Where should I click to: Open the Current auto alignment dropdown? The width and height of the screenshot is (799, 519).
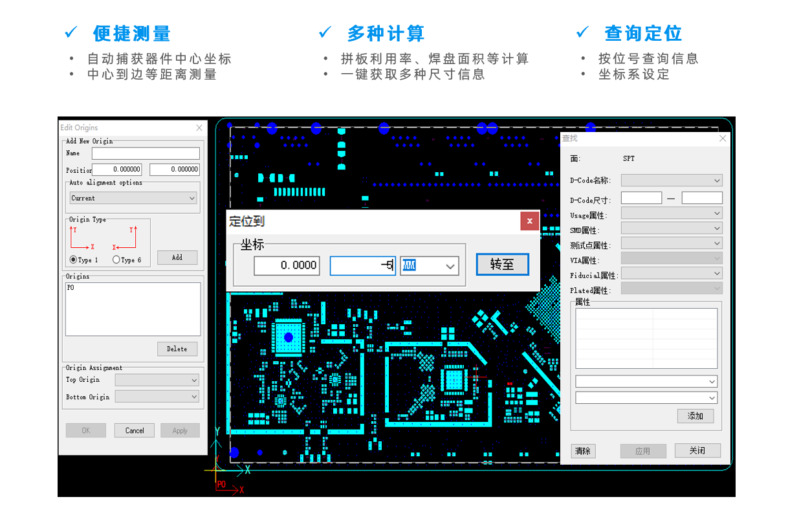pos(134,198)
